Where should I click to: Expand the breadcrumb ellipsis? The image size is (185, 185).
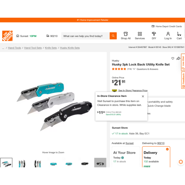3,48
